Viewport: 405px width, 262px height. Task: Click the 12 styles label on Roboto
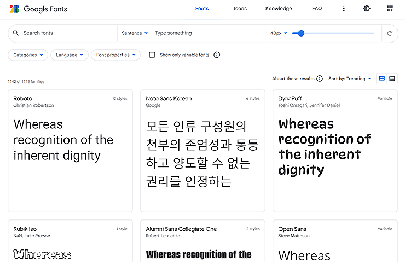click(x=120, y=98)
